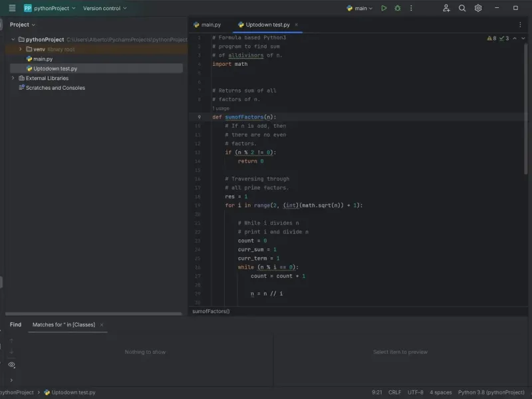Collapse the pythonProject root folder

click(x=13, y=39)
